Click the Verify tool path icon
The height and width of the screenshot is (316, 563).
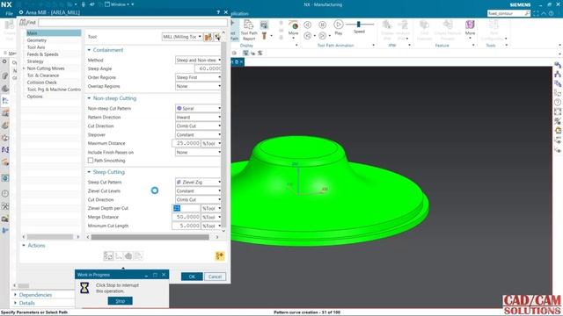click(x=128, y=255)
